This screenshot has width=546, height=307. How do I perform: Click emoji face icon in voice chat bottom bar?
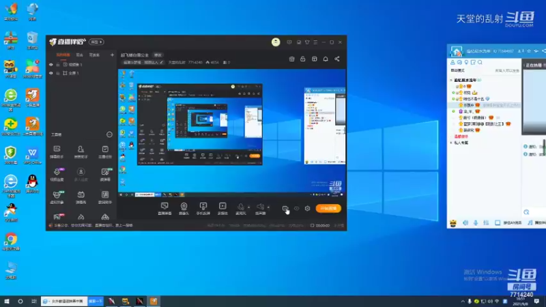(453, 223)
